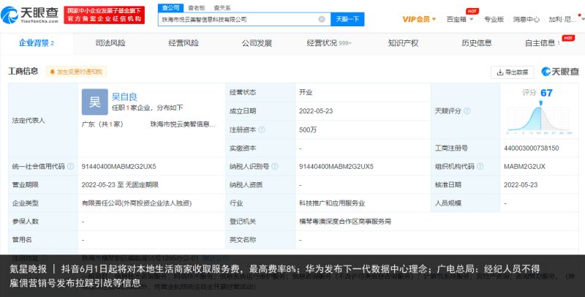
Task: Open legal representative 吴自良 profile link
Action: coord(124,97)
